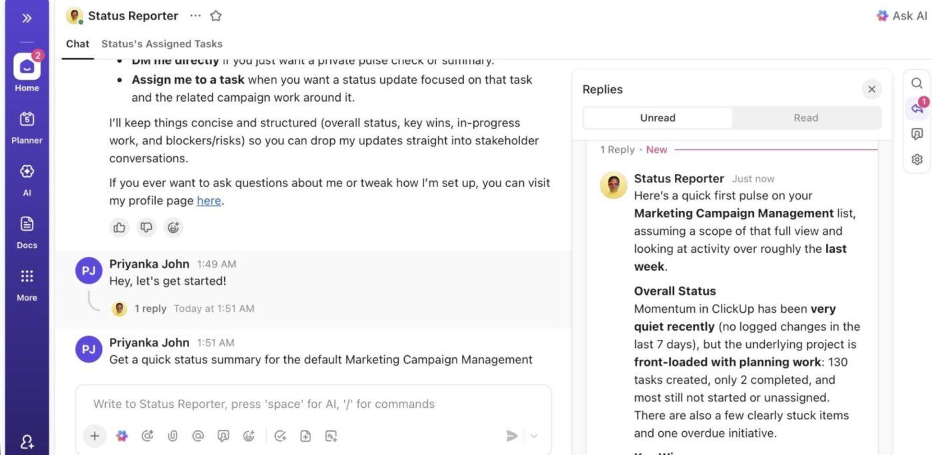932x455 pixels.
Task: React thumbs-up to Status Reporter's message
Action: click(x=119, y=227)
